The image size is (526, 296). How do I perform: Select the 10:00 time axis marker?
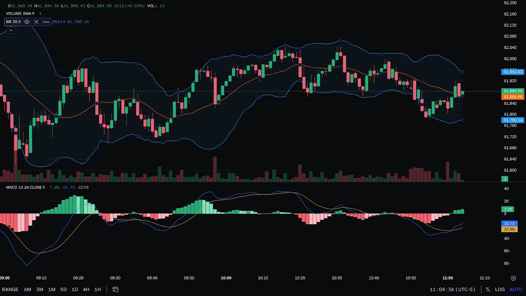point(226,278)
